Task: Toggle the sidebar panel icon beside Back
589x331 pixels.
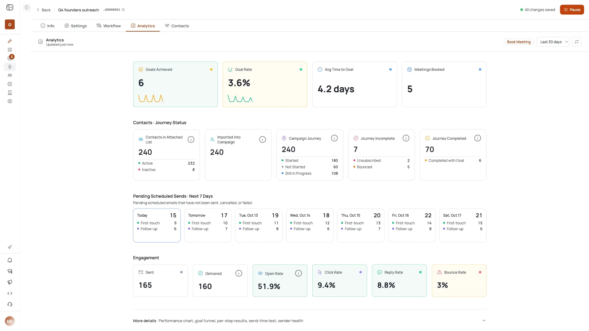Action: [27, 7]
